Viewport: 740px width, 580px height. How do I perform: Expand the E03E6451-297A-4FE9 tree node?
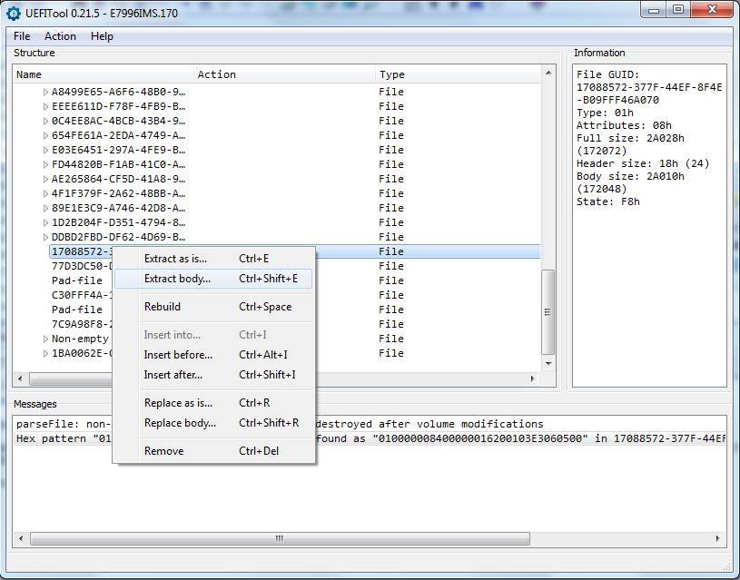(45, 150)
